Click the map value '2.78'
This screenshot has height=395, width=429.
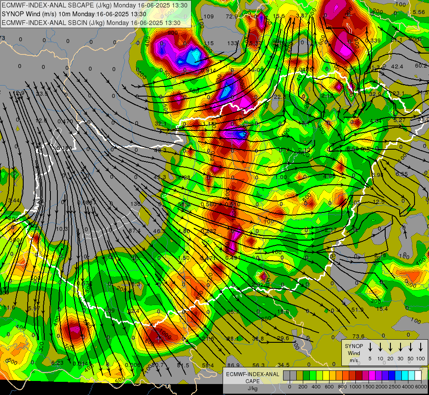[x=380, y=255]
